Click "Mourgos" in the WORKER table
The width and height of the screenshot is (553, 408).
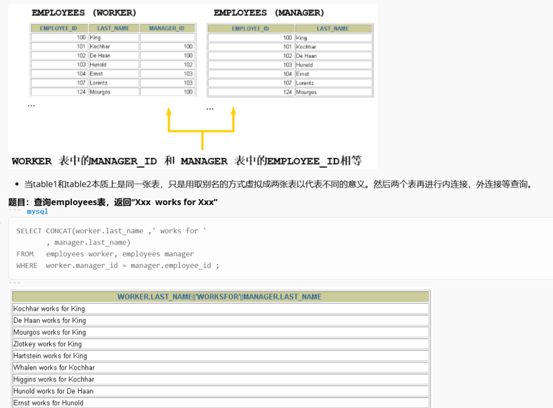(x=100, y=92)
